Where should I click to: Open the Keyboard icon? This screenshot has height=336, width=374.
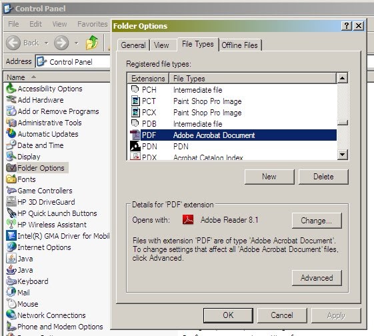click(11, 281)
